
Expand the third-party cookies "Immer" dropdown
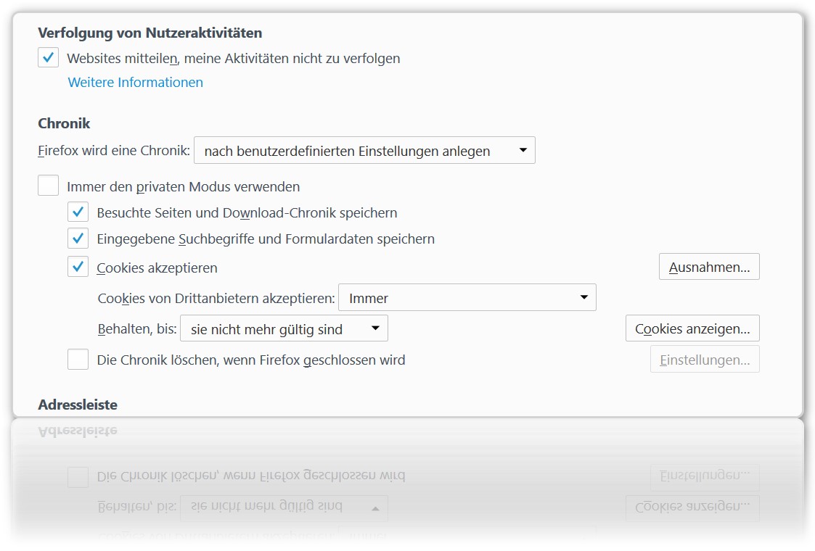(x=467, y=298)
